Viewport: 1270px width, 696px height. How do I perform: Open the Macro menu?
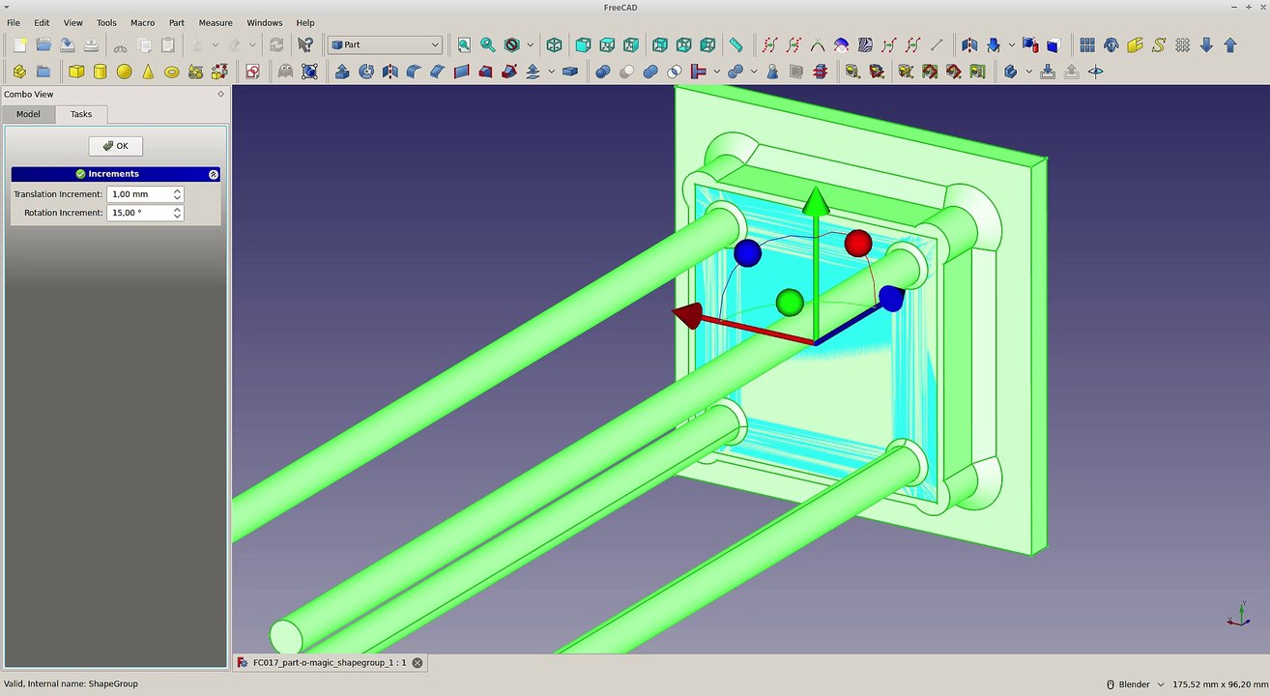point(142,22)
